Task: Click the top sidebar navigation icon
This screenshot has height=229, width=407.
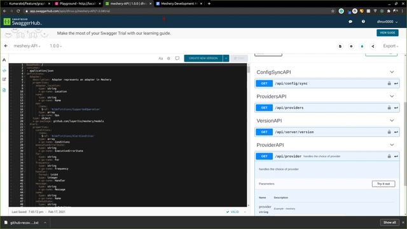Action: (4, 60)
